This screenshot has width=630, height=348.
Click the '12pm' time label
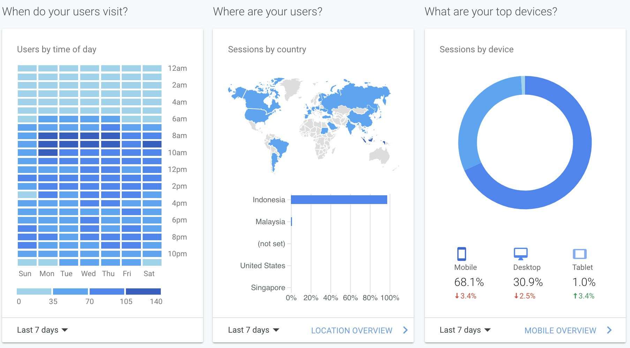pos(177,169)
